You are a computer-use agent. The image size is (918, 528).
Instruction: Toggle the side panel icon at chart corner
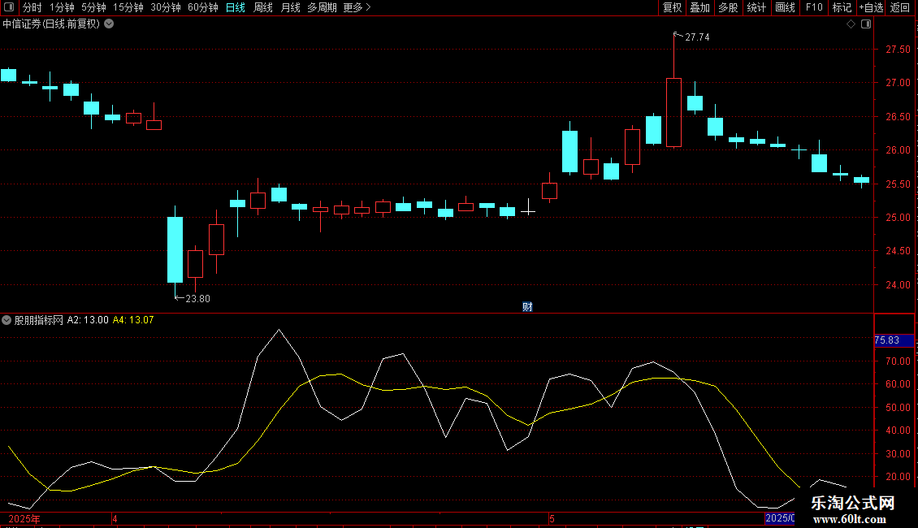click(866, 24)
